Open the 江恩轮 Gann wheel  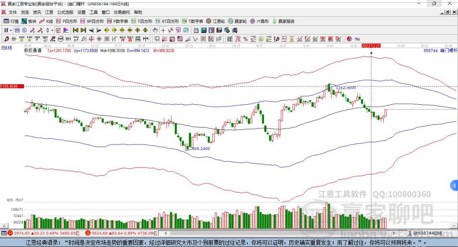pyautogui.click(x=216, y=21)
